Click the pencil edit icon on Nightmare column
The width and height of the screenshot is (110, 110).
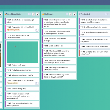point(75,14)
